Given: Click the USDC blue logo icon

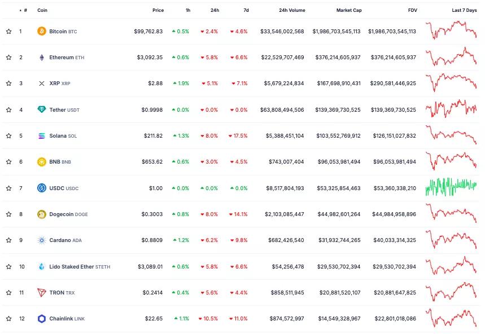Looking at the screenshot, I should click(x=41, y=188).
